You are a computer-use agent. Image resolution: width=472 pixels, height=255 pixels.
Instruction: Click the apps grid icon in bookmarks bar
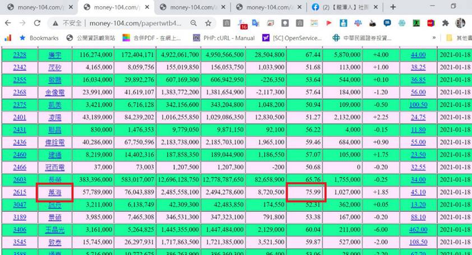(x=8, y=38)
